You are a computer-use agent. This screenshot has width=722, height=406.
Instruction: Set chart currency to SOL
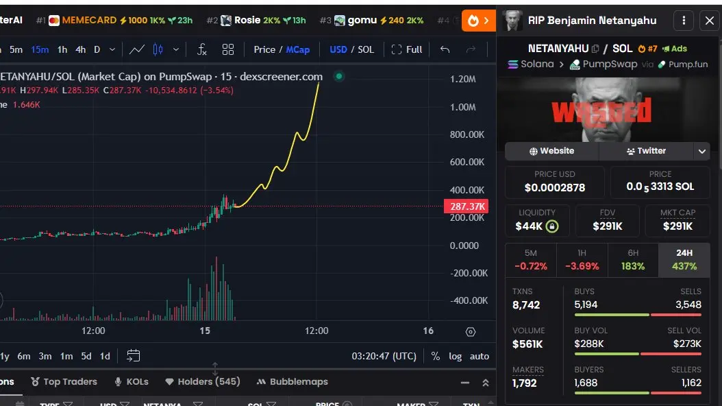[366, 49]
